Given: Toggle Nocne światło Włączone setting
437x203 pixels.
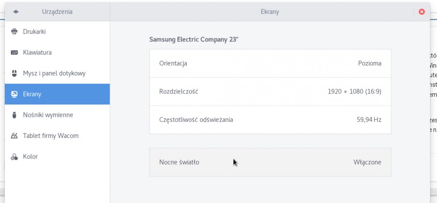Looking at the screenshot, I should [x=270, y=162].
